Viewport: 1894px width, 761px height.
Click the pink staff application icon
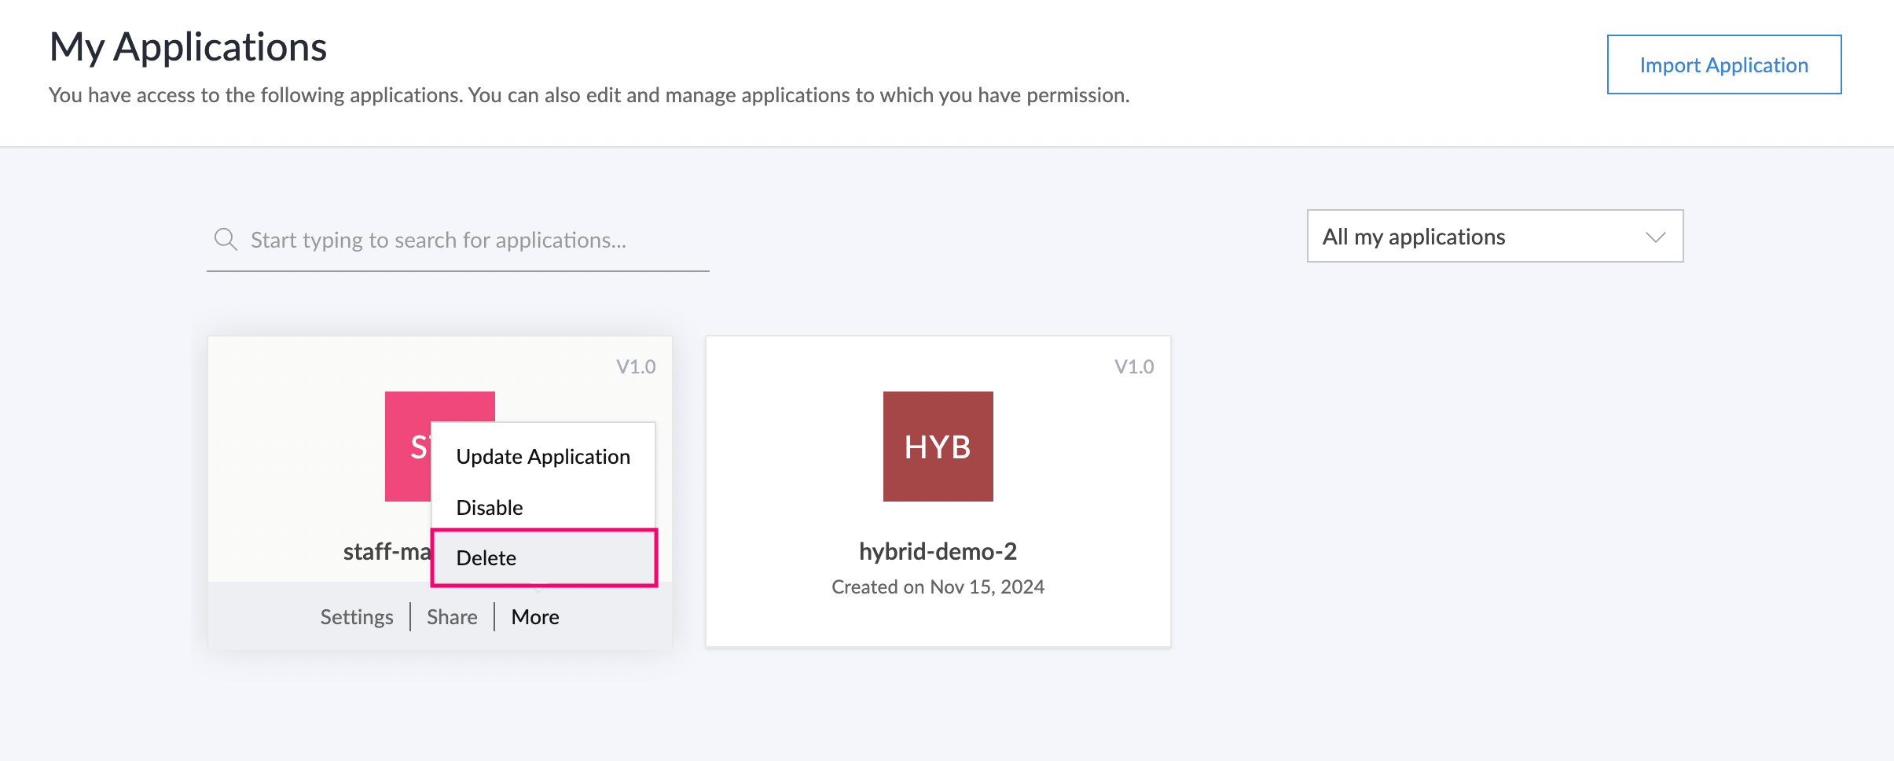click(x=407, y=445)
